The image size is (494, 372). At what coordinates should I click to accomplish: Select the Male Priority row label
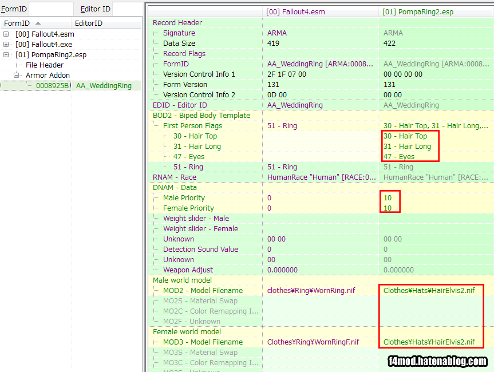coord(184,198)
